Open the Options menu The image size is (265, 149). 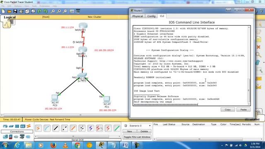(x=18, y=6)
